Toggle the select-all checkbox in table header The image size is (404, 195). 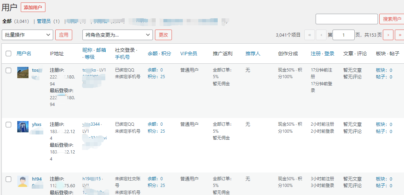8,54
